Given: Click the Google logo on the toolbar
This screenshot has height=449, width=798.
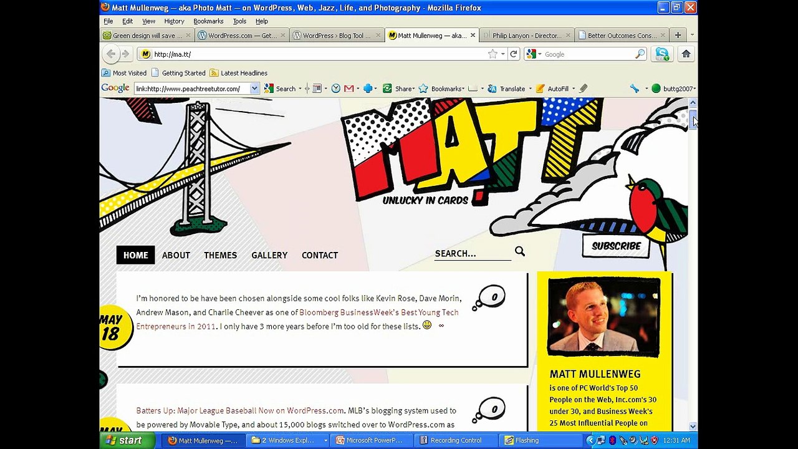Looking at the screenshot, I should coord(115,89).
